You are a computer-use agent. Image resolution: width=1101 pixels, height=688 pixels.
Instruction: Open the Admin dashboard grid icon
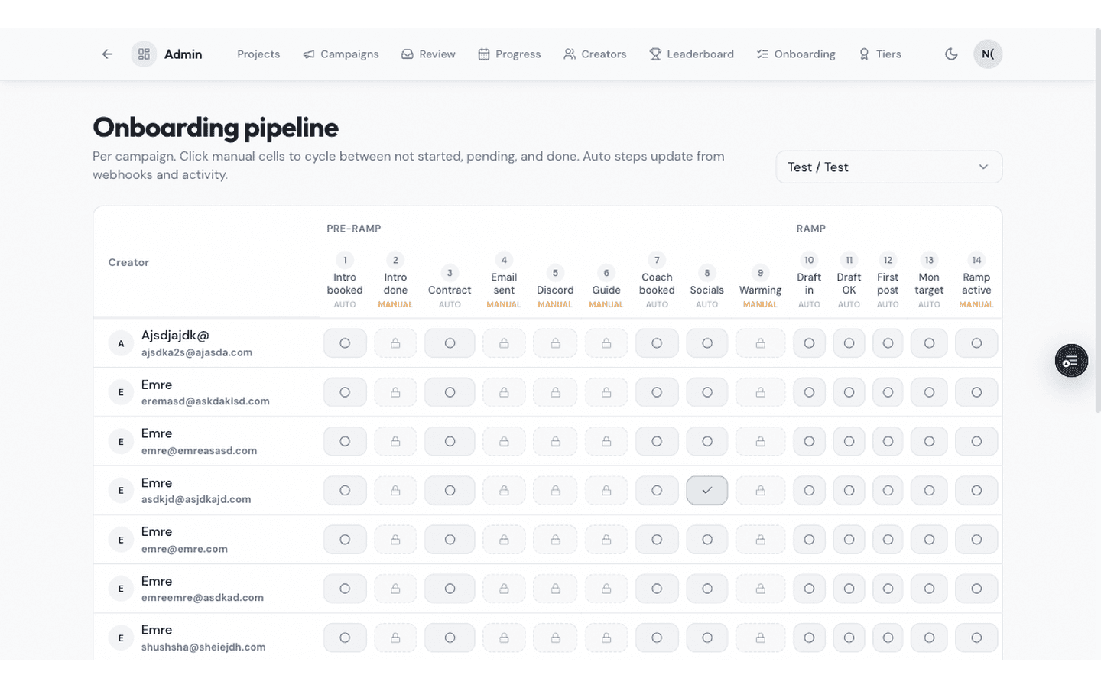click(x=144, y=54)
